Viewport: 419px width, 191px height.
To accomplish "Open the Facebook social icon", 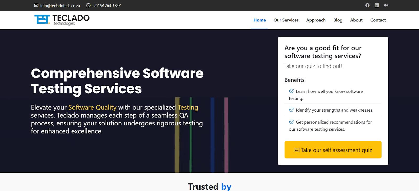I will point(367,5).
